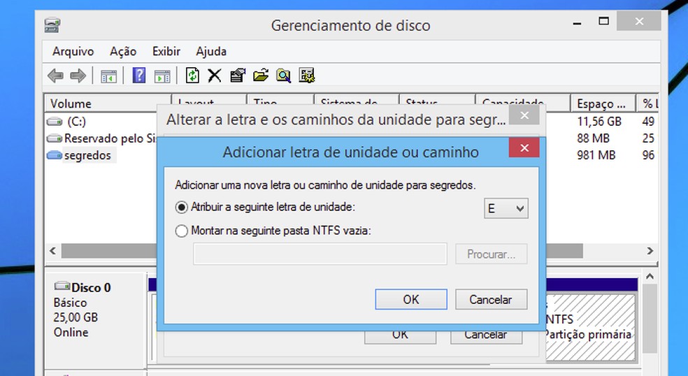Click the Disco 0 disk icon
The width and height of the screenshot is (688, 376).
point(62,287)
